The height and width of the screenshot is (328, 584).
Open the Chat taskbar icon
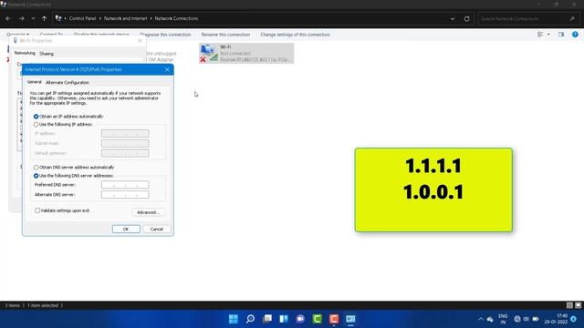[x=300, y=319]
